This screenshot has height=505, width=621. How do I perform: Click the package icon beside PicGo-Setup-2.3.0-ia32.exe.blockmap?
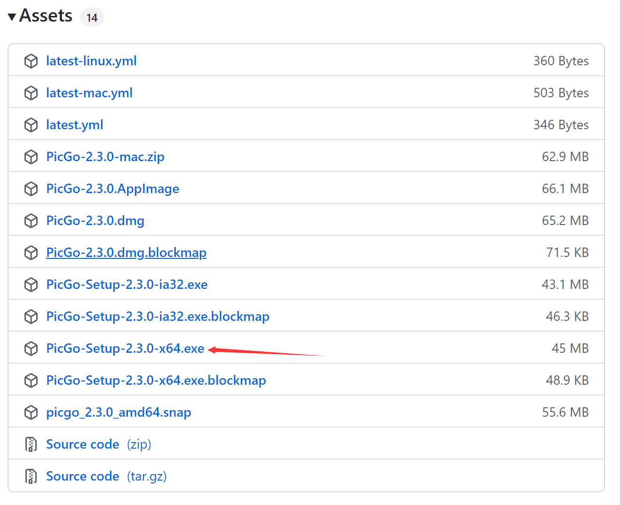tap(31, 317)
